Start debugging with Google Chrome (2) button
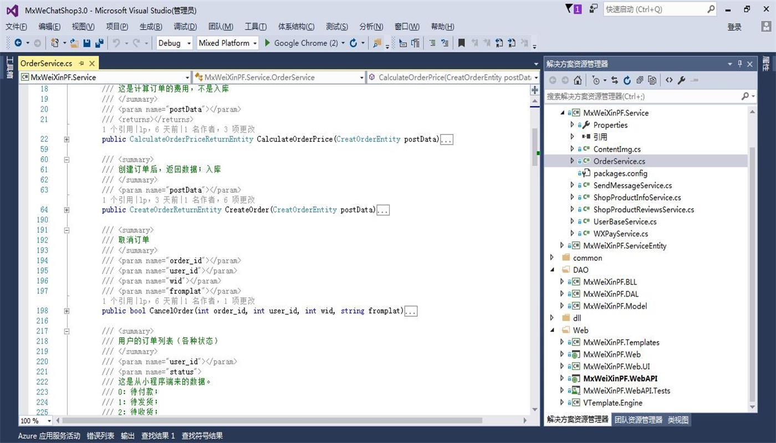776x443 pixels. click(x=301, y=43)
